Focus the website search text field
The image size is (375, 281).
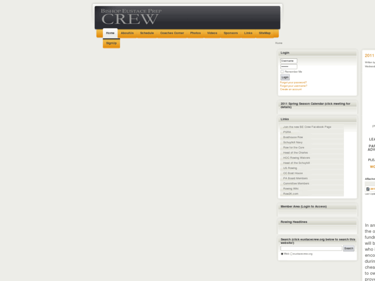point(311,248)
